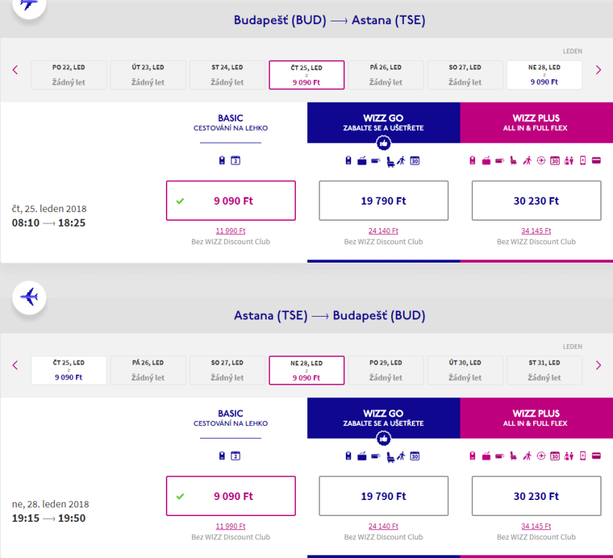Screen dimensions: 613x558
Task: Select the 30 230 Ft WIZZ PLUS return fare
Action: click(536, 496)
